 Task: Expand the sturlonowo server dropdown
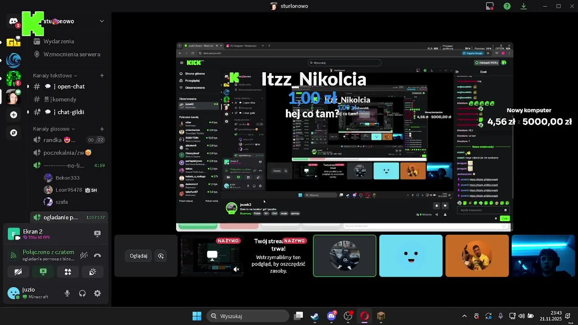(x=102, y=21)
